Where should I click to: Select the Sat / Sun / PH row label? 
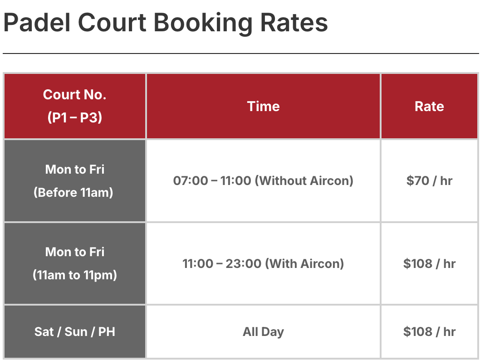(75, 331)
